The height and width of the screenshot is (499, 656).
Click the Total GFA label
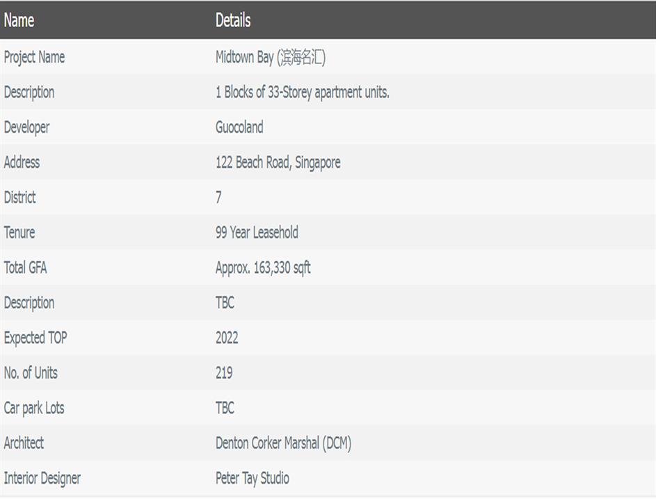(25, 268)
